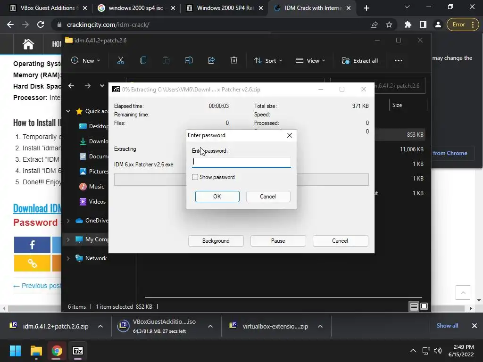Tick the Show password checkbox
Screen dimensions: 483x362
195,177
